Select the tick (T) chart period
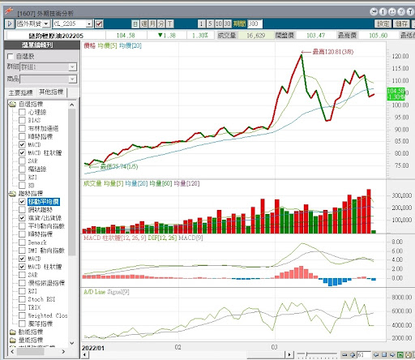Screen dimensions: 415x360 (x=170, y=24)
